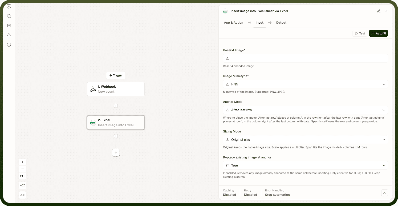The image size is (398, 206).
Task: Add step between Webhook and Excel
Action: pyautogui.click(x=116, y=106)
